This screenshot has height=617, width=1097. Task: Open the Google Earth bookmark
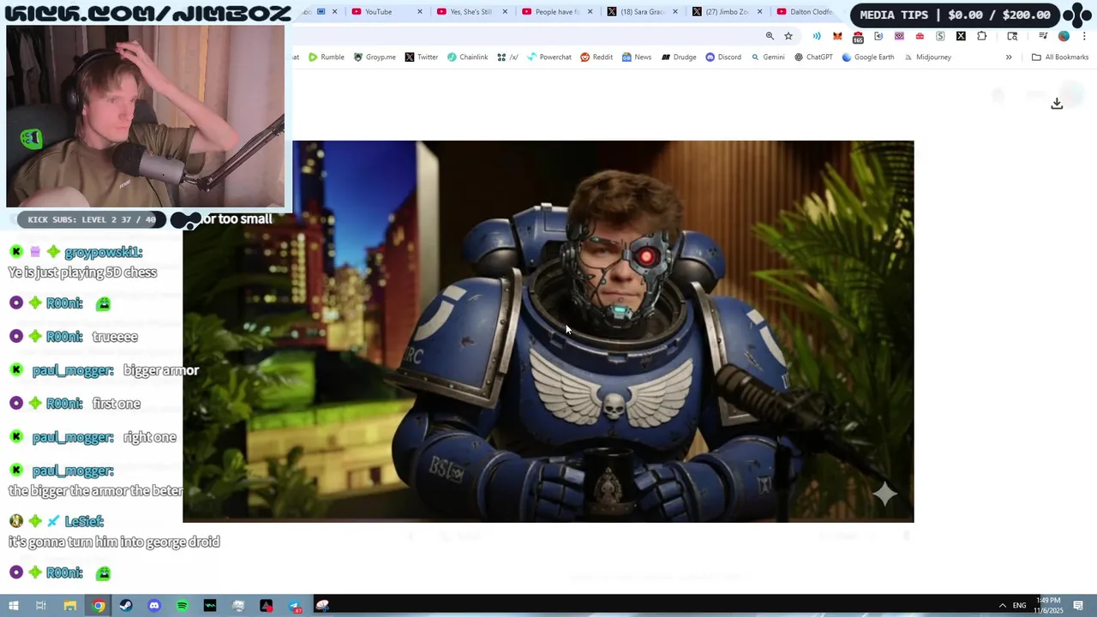coord(867,57)
